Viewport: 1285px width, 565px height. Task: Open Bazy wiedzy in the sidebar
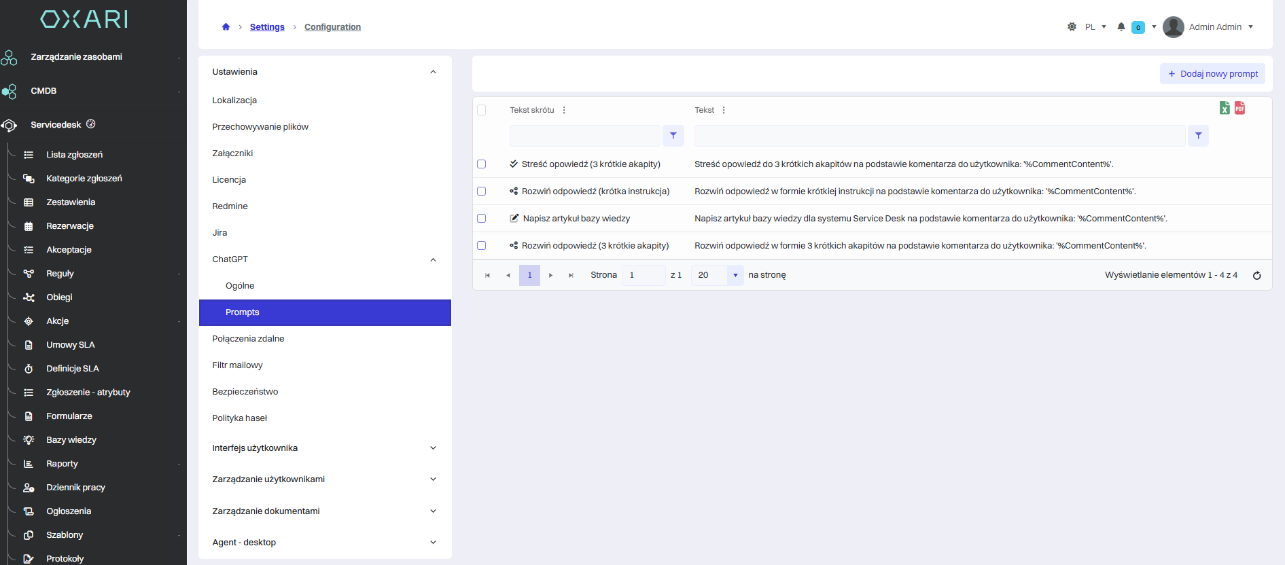[x=71, y=440]
